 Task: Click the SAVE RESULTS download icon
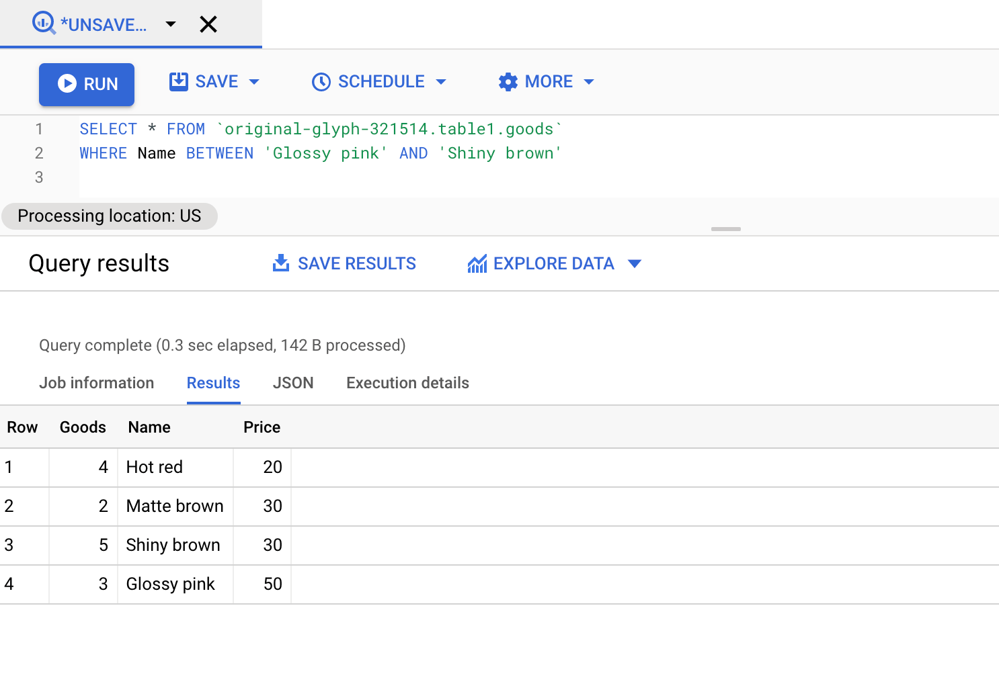[281, 263]
